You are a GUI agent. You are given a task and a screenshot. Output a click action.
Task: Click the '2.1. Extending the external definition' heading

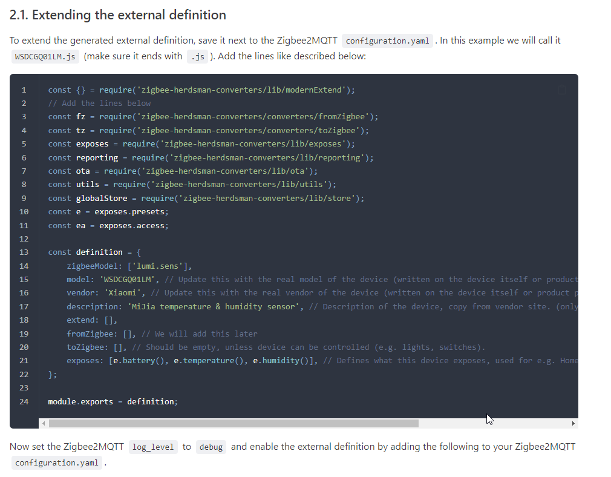click(118, 15)
